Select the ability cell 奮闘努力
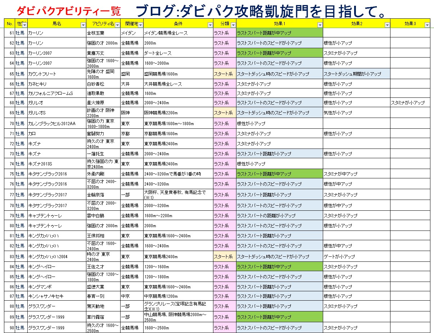Viewport: 434px width, 333px height. tap(103, 134)
